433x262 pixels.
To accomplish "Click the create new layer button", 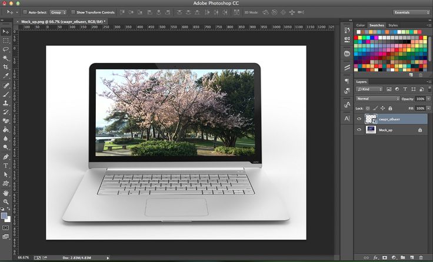I will click(411, 257).
